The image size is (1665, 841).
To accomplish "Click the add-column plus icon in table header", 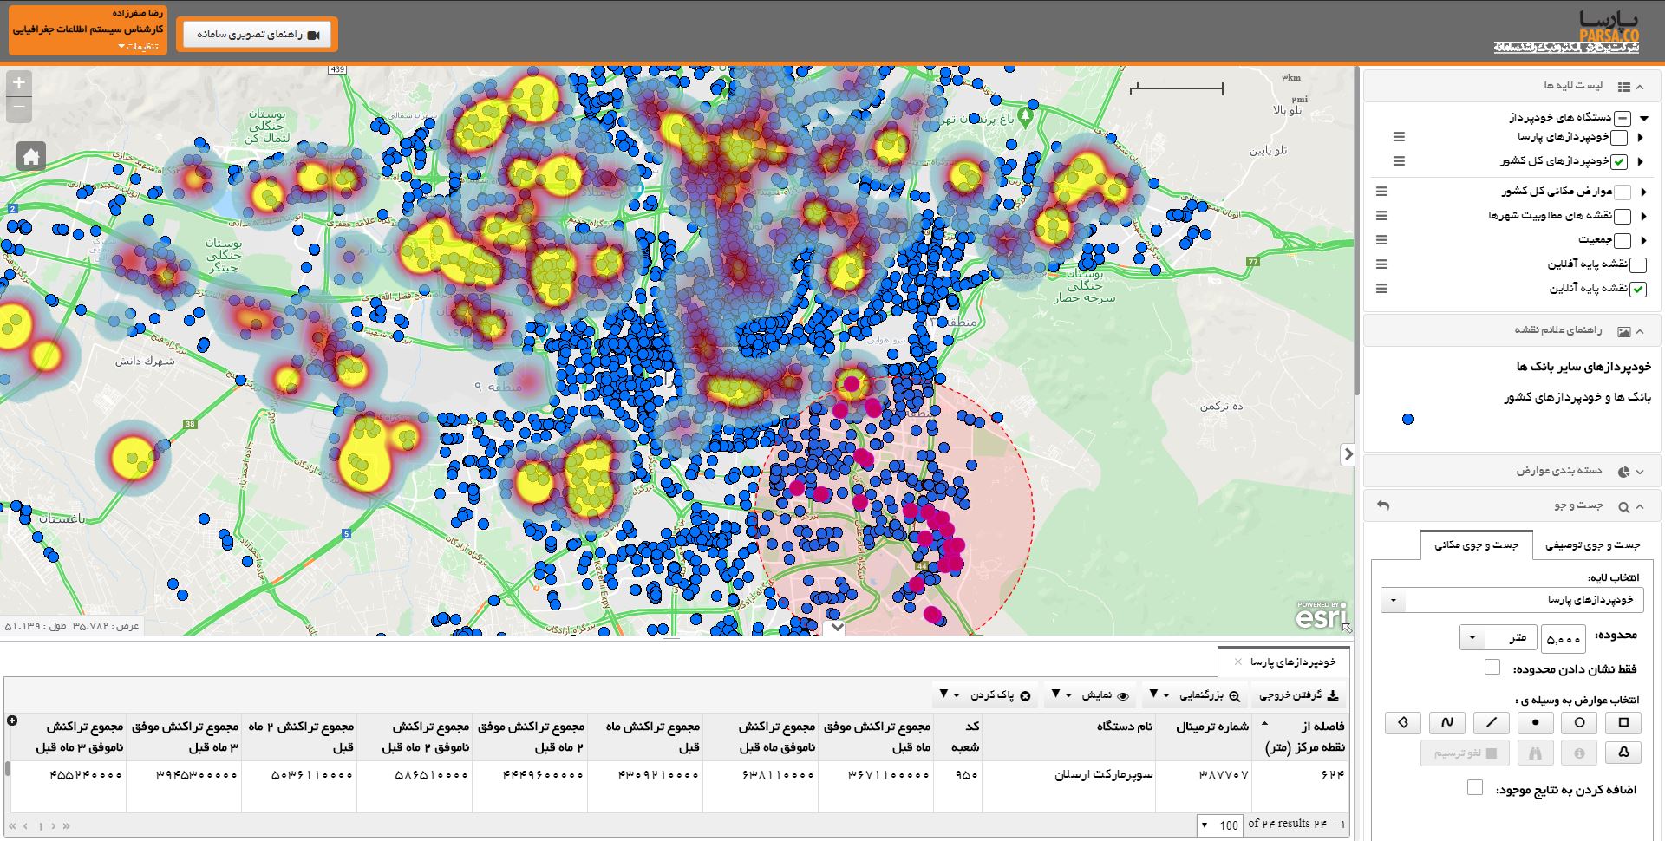I will [x=12, y=720].
